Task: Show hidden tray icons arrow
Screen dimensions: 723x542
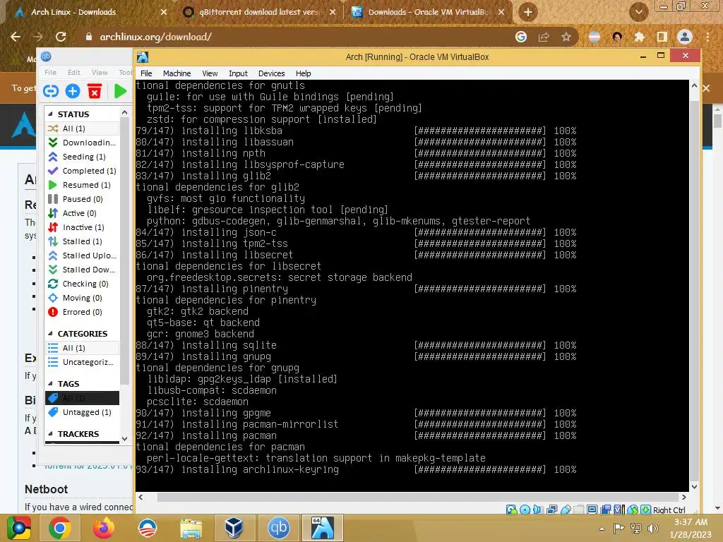Action: 602,529
